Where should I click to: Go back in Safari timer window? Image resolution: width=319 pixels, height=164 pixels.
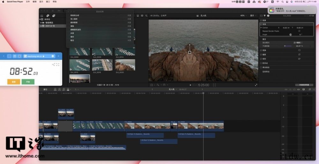click(x=4, y=56)
